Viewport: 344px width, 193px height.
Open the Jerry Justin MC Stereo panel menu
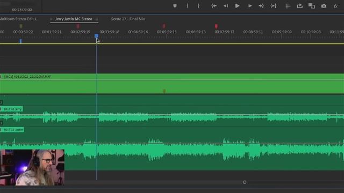click(x=97, y=19)
